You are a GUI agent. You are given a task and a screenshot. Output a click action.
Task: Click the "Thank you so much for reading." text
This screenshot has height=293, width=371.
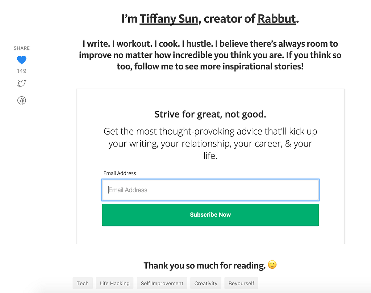coord(205,266)
